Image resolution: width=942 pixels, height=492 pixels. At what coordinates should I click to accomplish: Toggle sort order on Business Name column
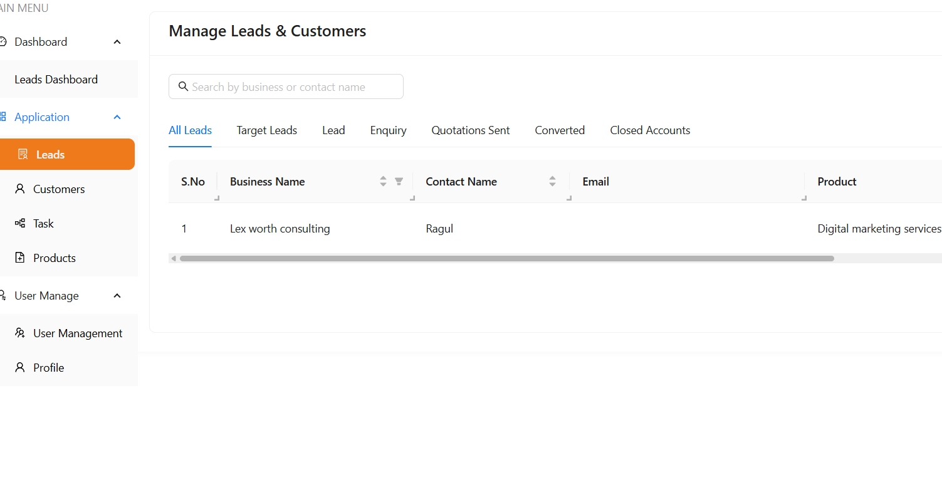tap(383, 181)
